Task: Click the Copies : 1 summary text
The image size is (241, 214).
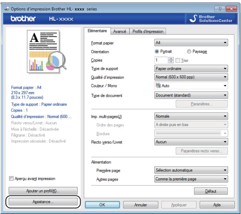Action: pos(19,110)
